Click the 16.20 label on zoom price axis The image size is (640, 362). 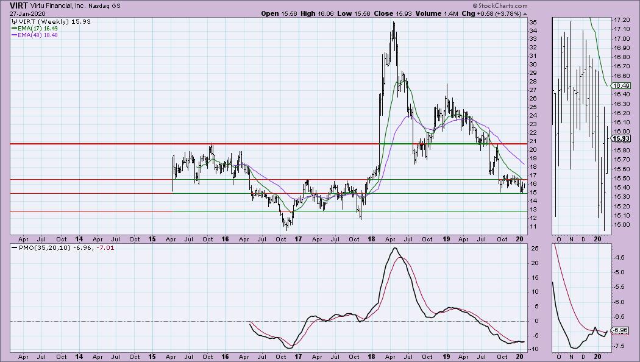coord(622,113)
